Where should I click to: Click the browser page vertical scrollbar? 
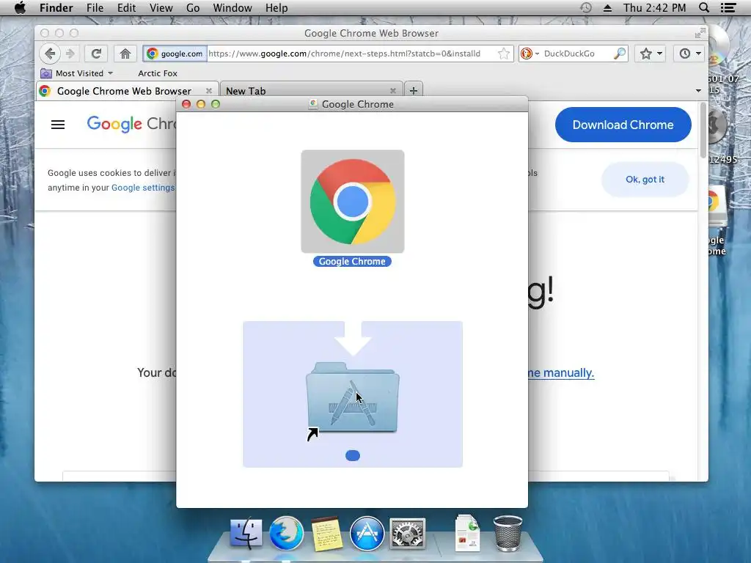coord(703,129)
